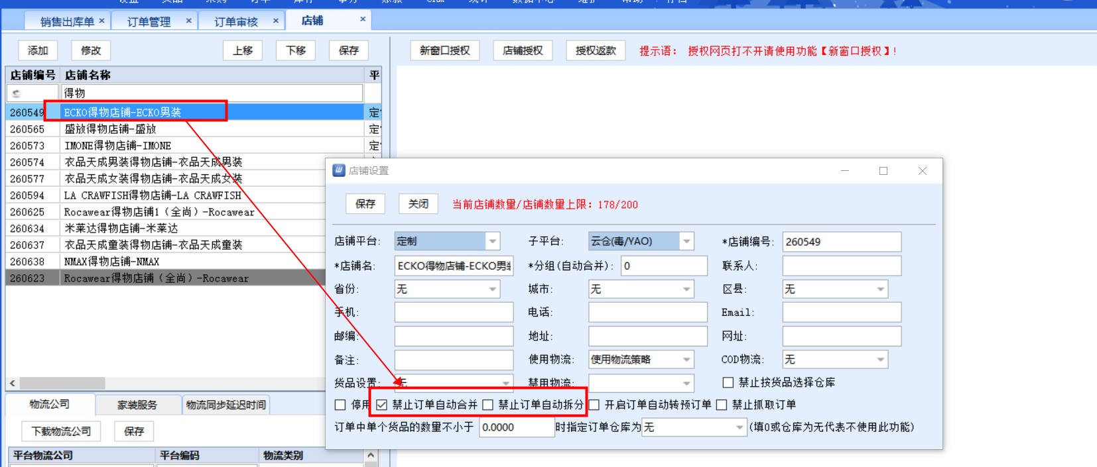The height and width of the screenshot is (467, 1097).
Task: Enable 禁止订单自动拆分 checkbox
Action: coord(488,405)
